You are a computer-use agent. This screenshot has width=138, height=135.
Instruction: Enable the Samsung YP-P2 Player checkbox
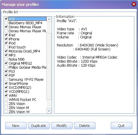coord(6,79)
